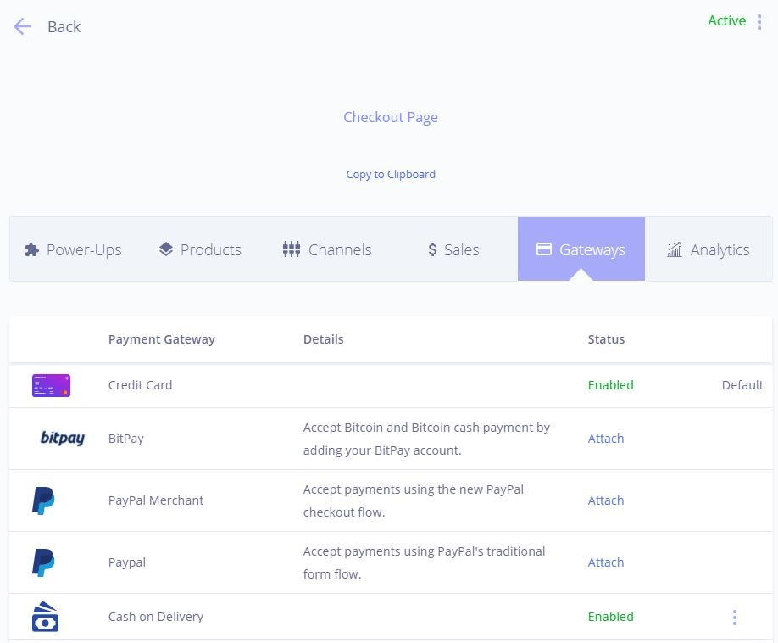Image resolution: width=778 pixels, height=643 pixels.
Task: Click the dollar sign icon on Sales tab
Action: pyautogui.click(x=432, y=249)
